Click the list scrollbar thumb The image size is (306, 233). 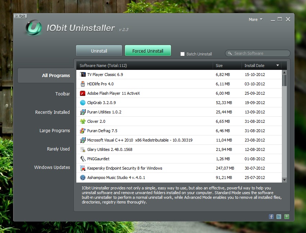coord(284,80)
